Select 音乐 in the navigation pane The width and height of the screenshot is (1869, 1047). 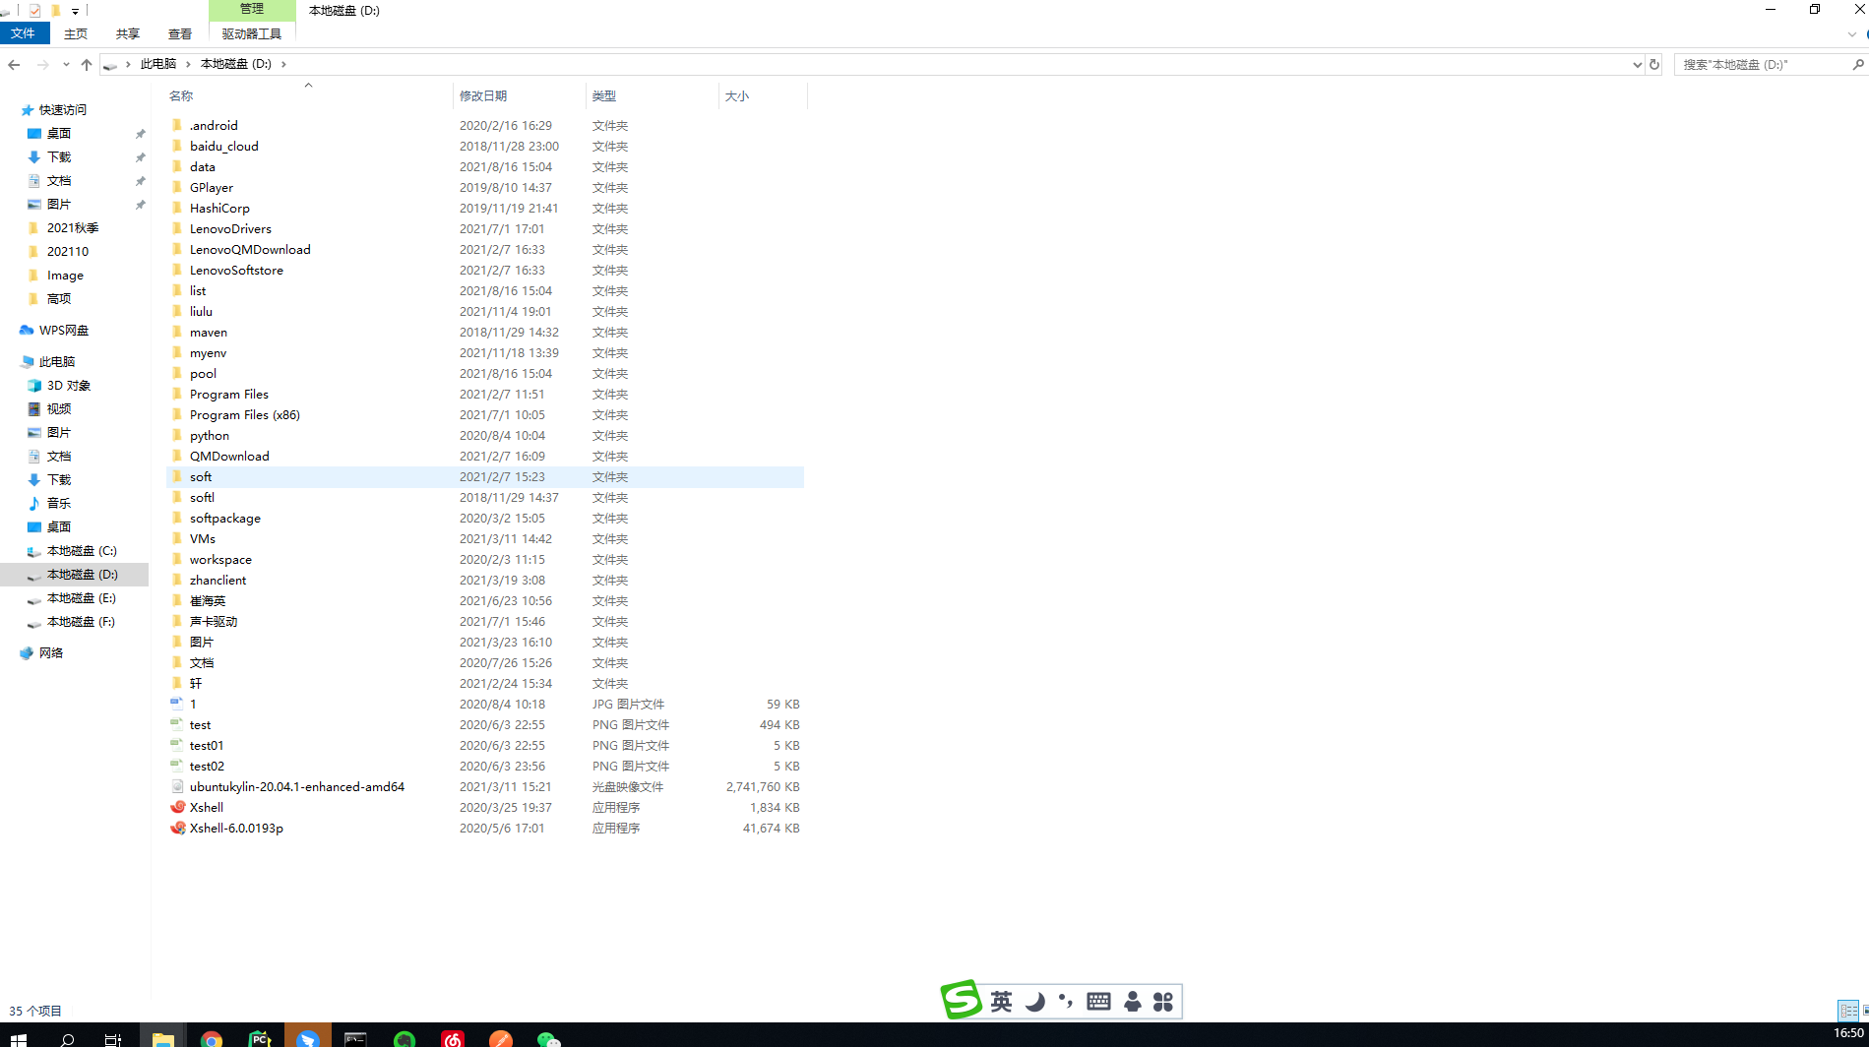tap(59, 504)
